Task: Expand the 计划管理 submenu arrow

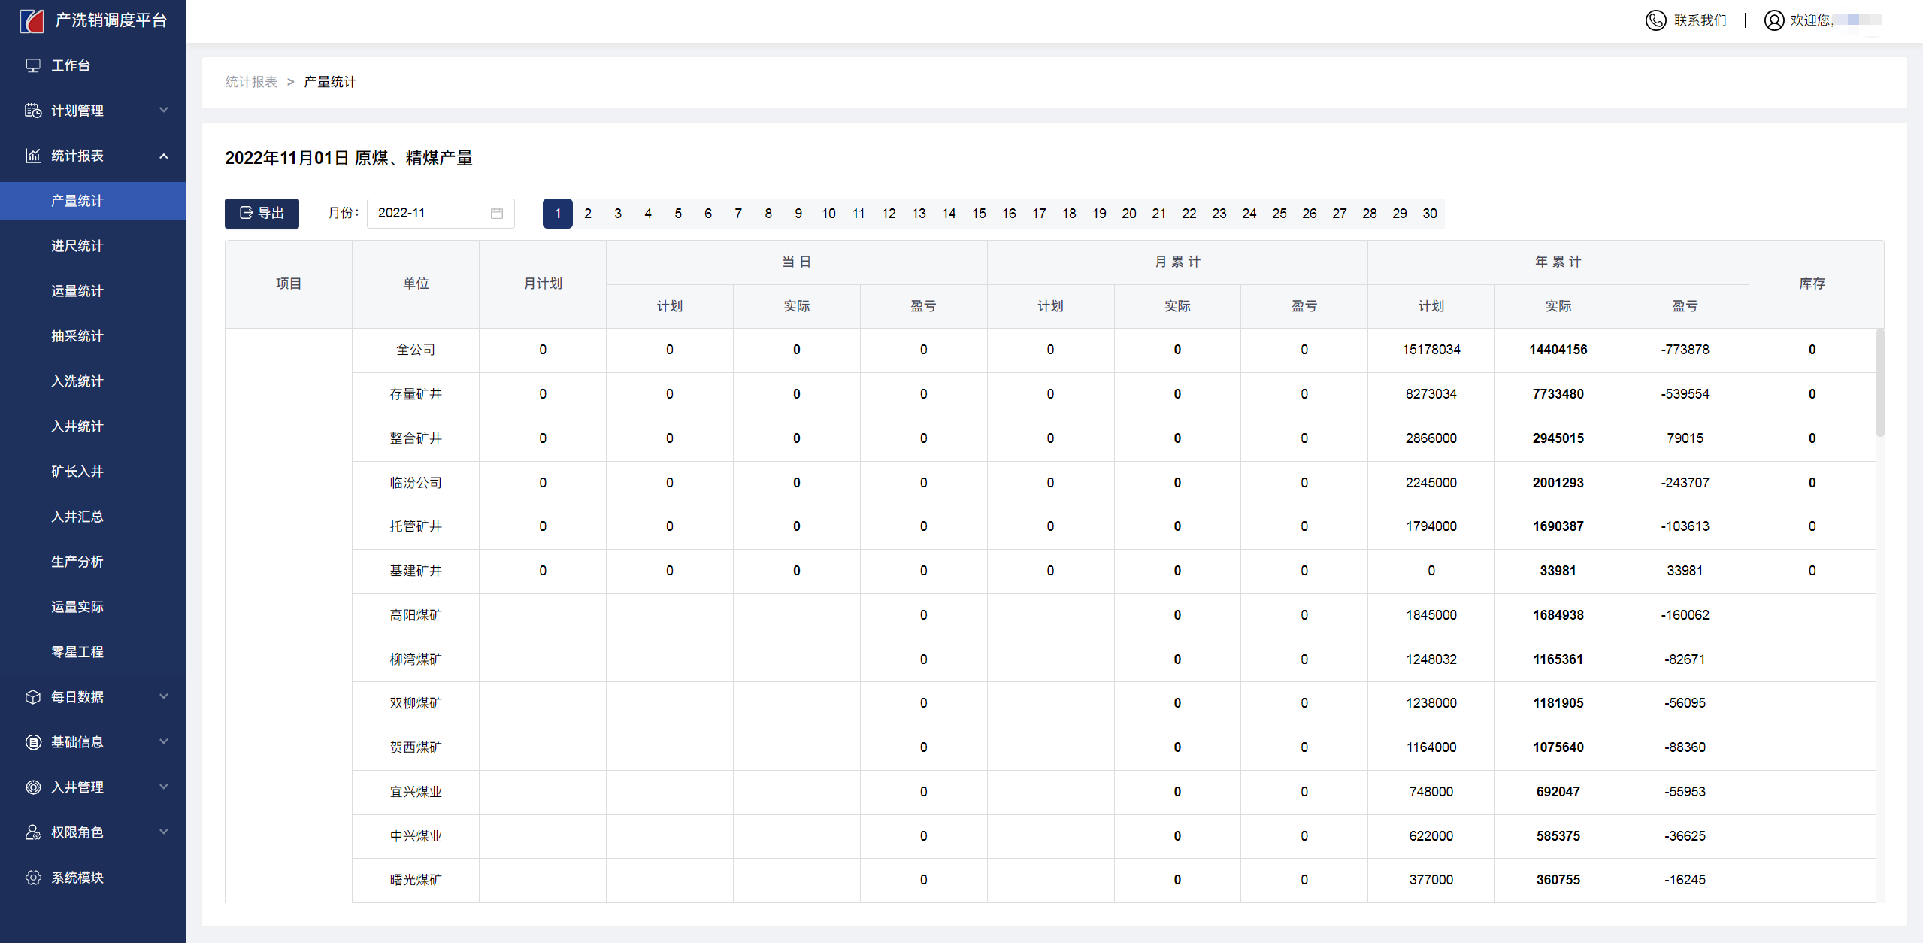Action: [x=164, y=111]
